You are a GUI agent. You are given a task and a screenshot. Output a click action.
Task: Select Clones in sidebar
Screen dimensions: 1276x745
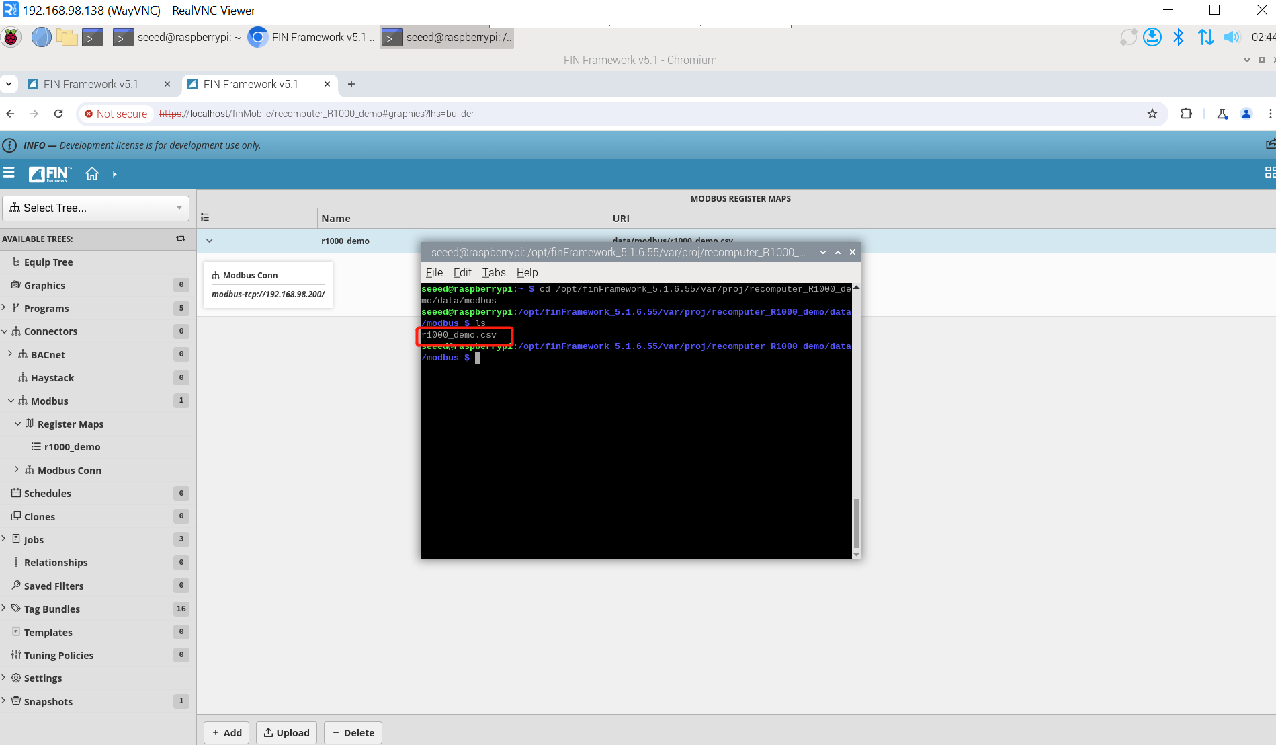click(40, 516)
